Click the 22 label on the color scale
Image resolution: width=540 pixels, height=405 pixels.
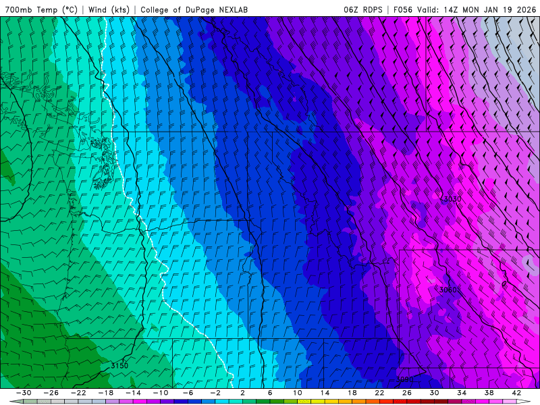click(379, 393)
